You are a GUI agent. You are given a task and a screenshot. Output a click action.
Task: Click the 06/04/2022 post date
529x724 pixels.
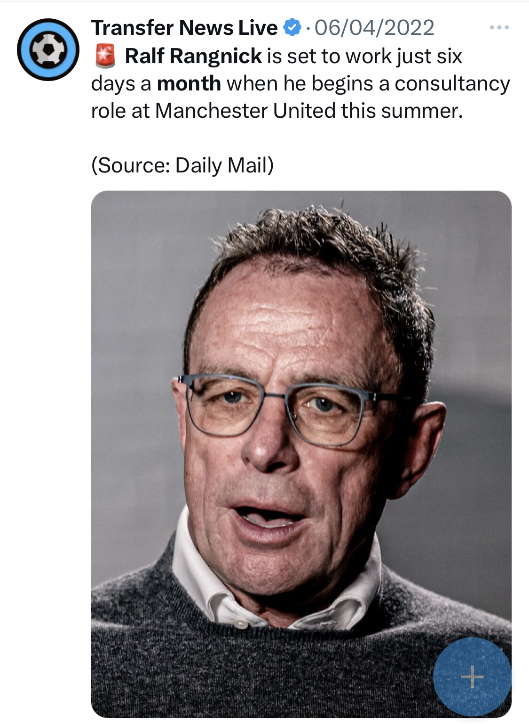(x=374, y=28)
